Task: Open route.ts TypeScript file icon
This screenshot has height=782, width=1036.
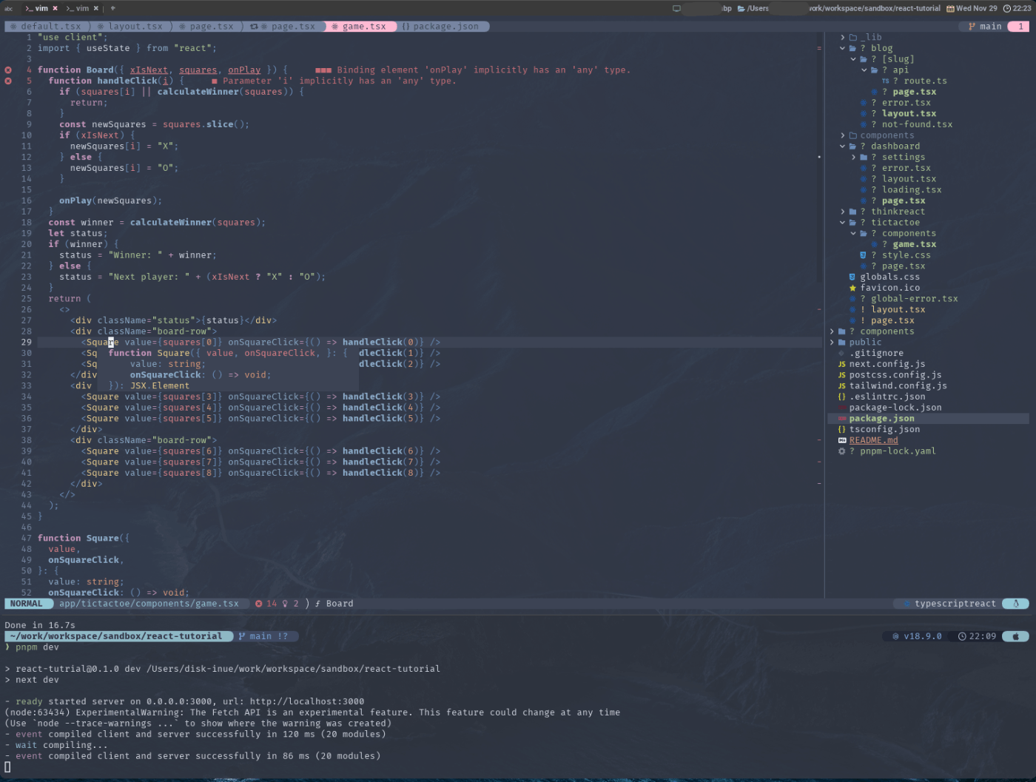Action: 885,81
